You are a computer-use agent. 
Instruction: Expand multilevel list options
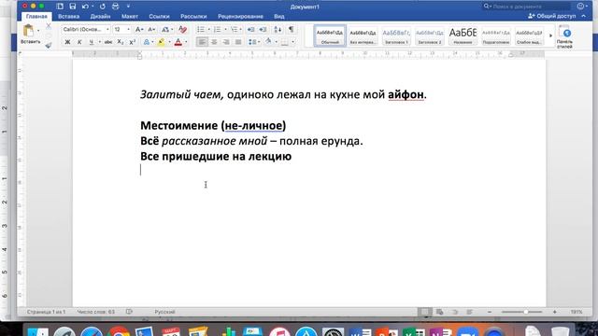(x=240, y=29)
